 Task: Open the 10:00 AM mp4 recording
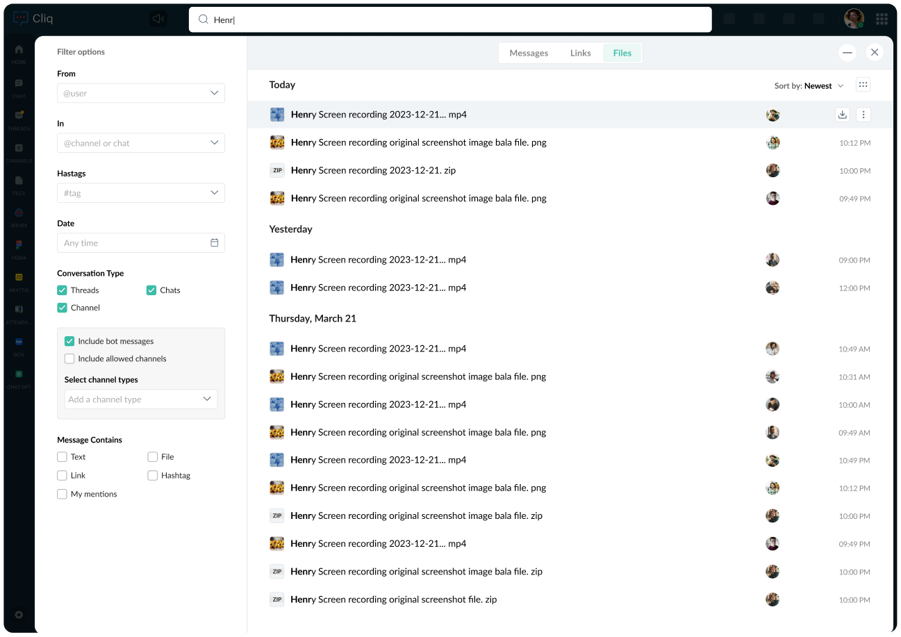click(379, 404)
